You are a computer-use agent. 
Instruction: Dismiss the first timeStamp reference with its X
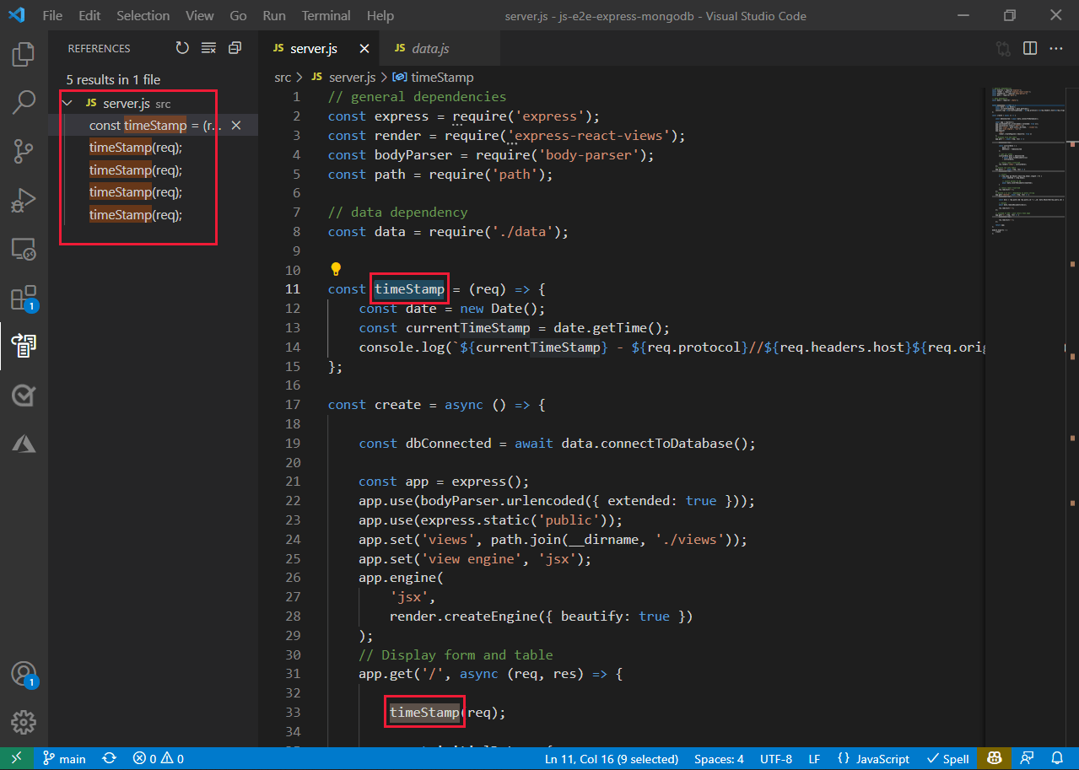coord(235,125)
